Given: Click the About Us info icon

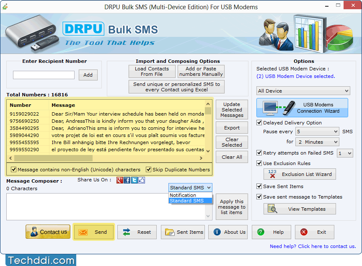Looking at the screenshot, I should (217, 232).
